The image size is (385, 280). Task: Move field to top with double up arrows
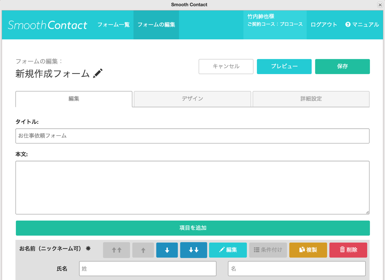pos(116,250)
